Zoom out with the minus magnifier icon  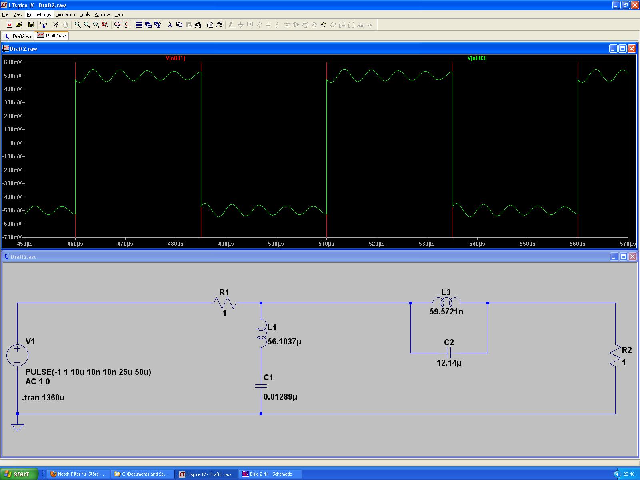tap(96, 25)
